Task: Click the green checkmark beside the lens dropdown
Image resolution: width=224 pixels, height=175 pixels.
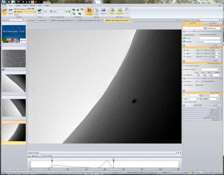Action: tap(67, 12)
